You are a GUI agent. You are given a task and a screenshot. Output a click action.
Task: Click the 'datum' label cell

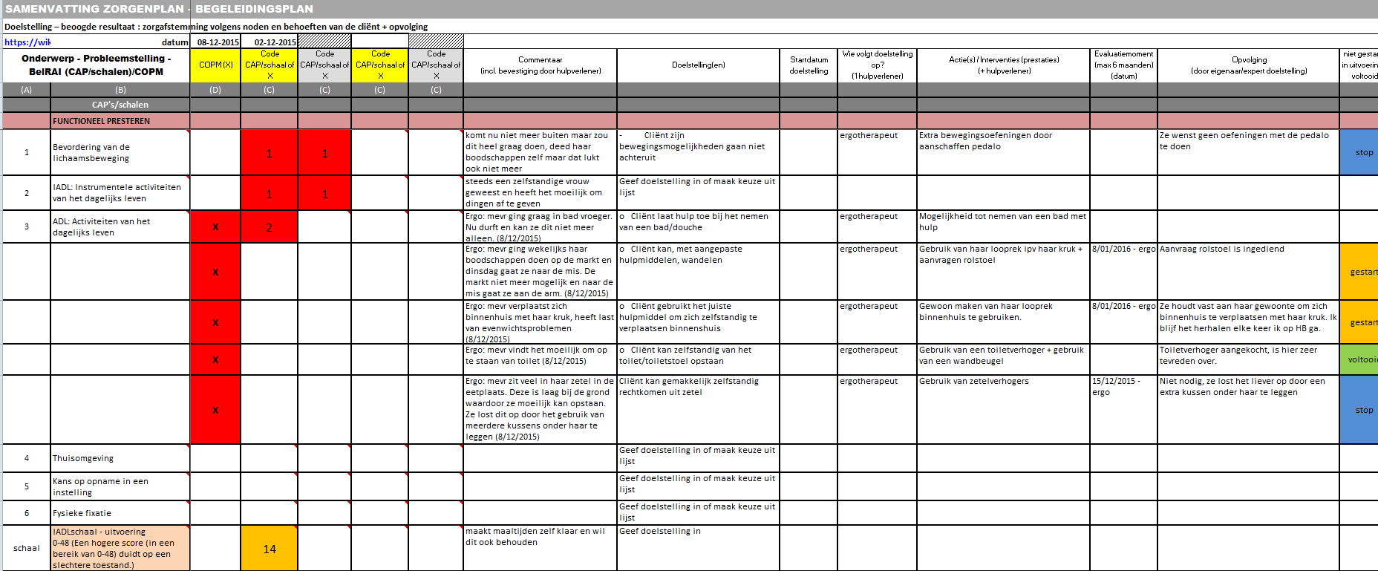tap(174, 42)
